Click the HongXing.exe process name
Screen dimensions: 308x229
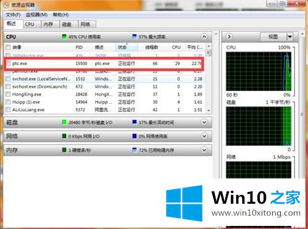pyautogui.click(x=27, y=94)
